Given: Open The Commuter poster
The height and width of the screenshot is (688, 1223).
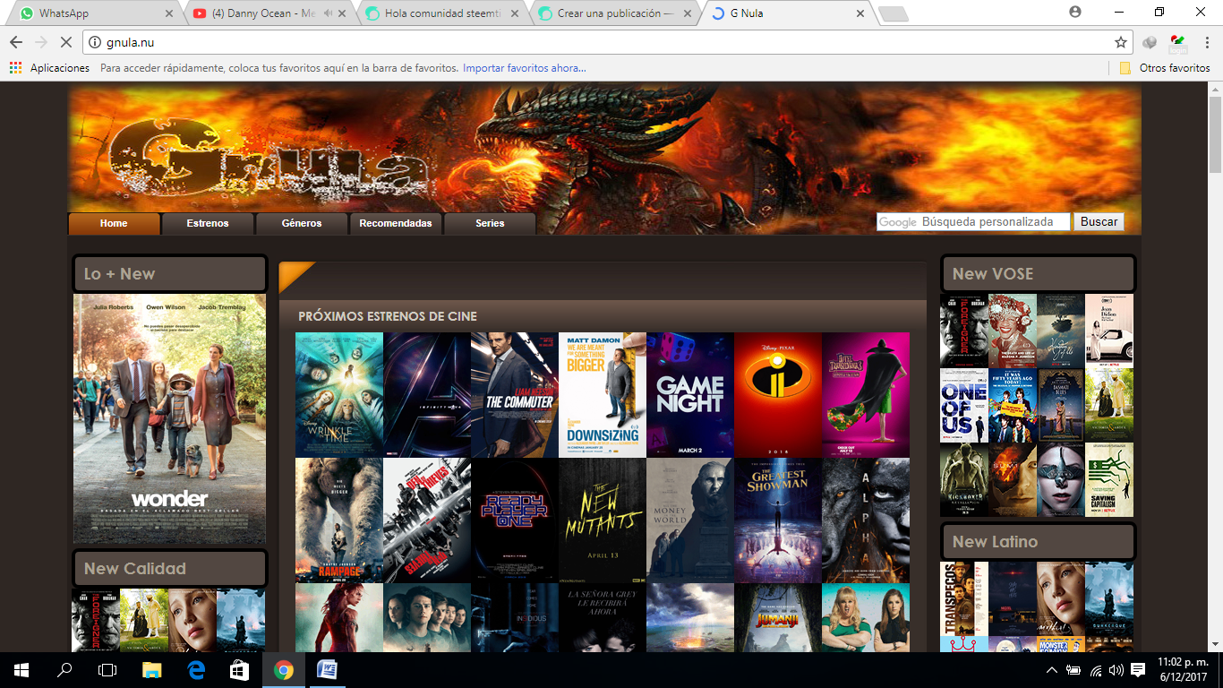Looking at the screenshot, I should click(x=515, y=395).
